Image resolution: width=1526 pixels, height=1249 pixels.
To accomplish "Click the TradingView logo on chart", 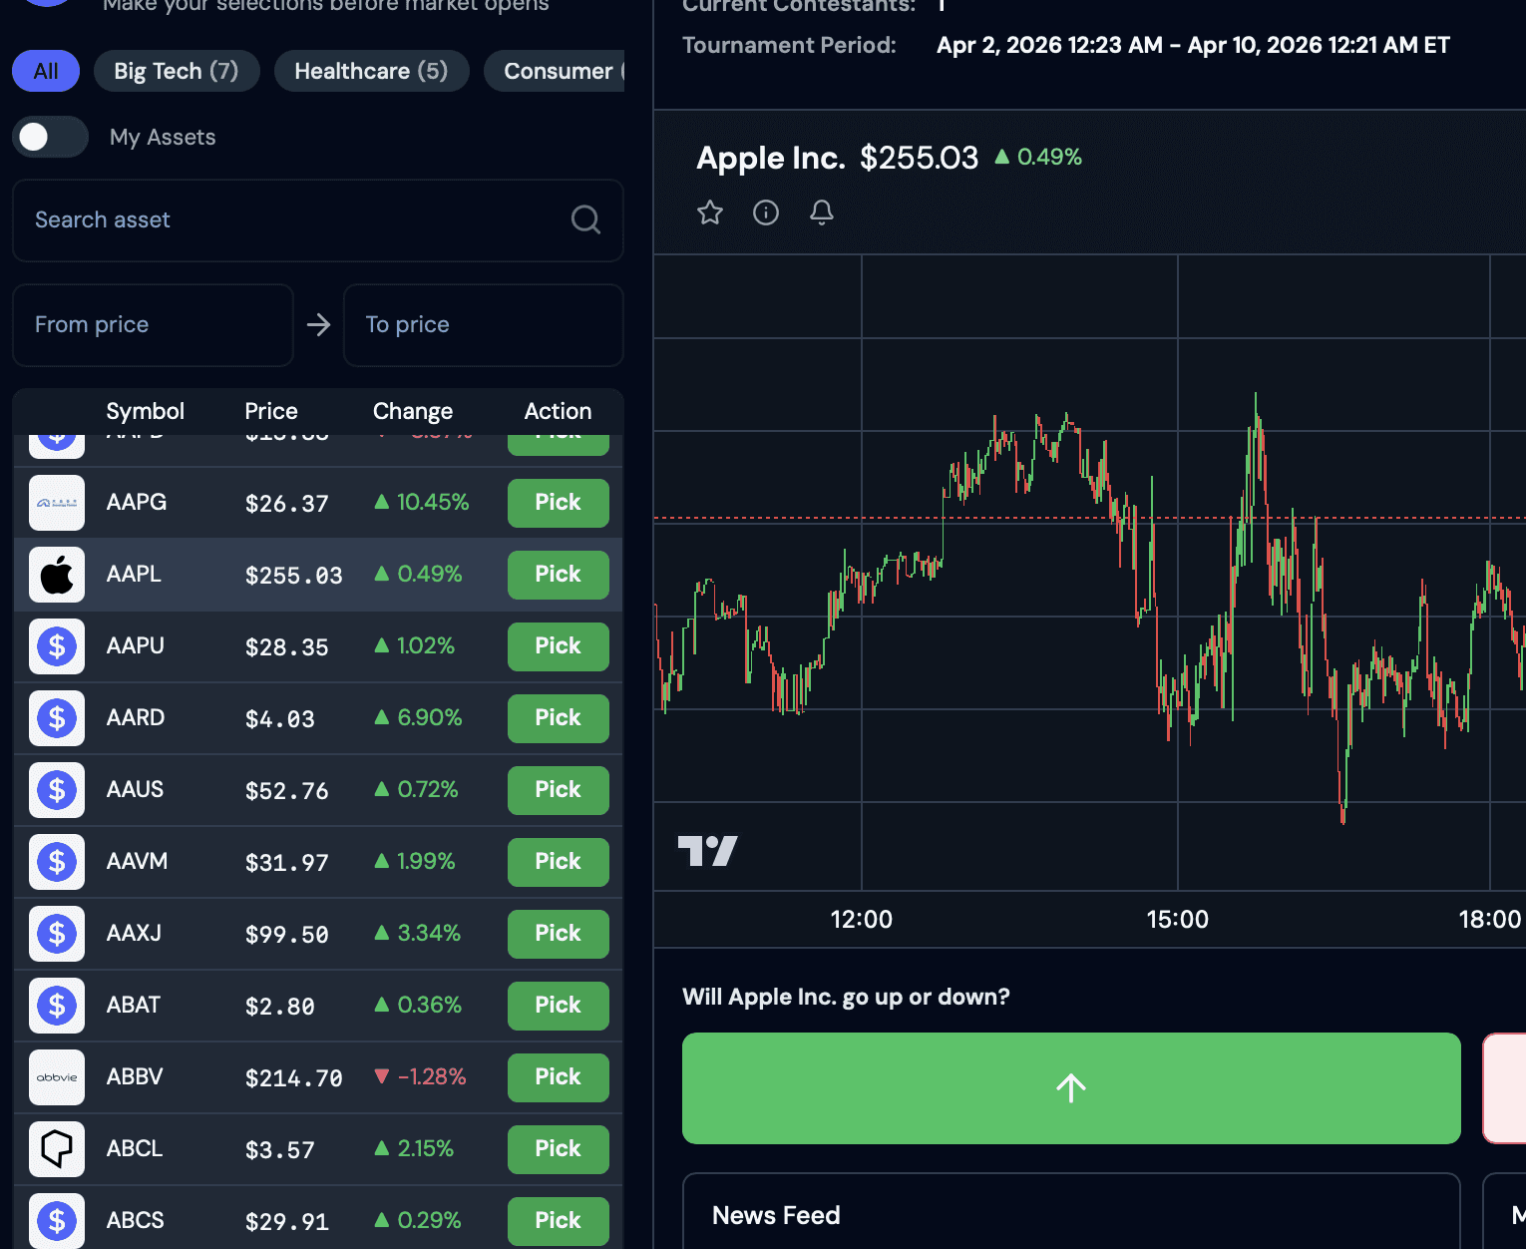I will 708,851.
